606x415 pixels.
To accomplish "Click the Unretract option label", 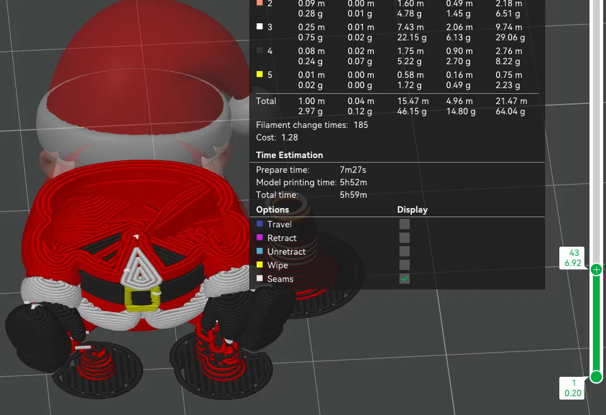I will click(x=286, y=252).
